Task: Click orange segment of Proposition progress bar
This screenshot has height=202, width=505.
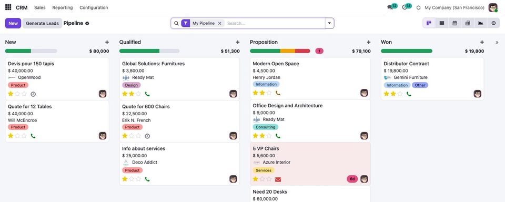Action: 288,51
